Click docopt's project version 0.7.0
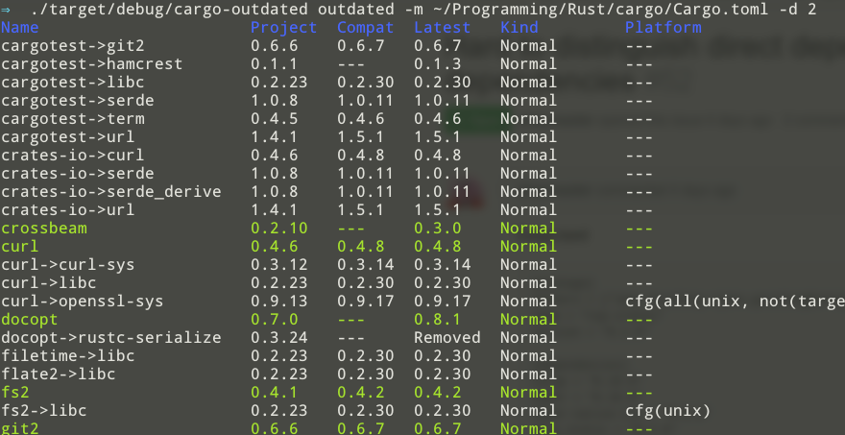Viewport: 845px width, 435px height. tap(275, 320)
